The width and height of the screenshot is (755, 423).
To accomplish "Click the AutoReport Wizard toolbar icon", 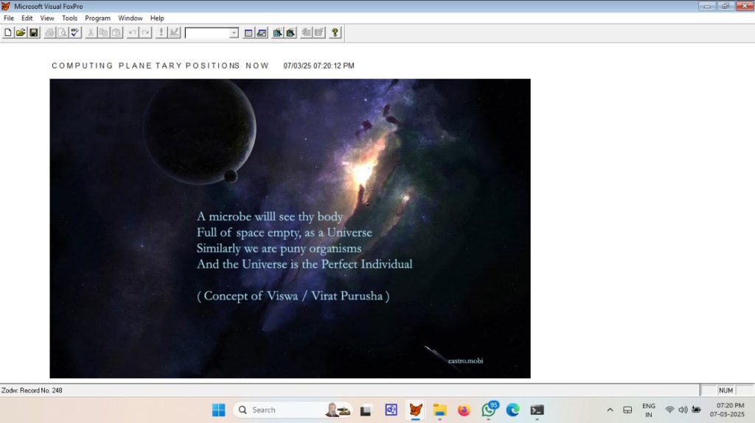I will pyautogui.click(x=319, y=32).
